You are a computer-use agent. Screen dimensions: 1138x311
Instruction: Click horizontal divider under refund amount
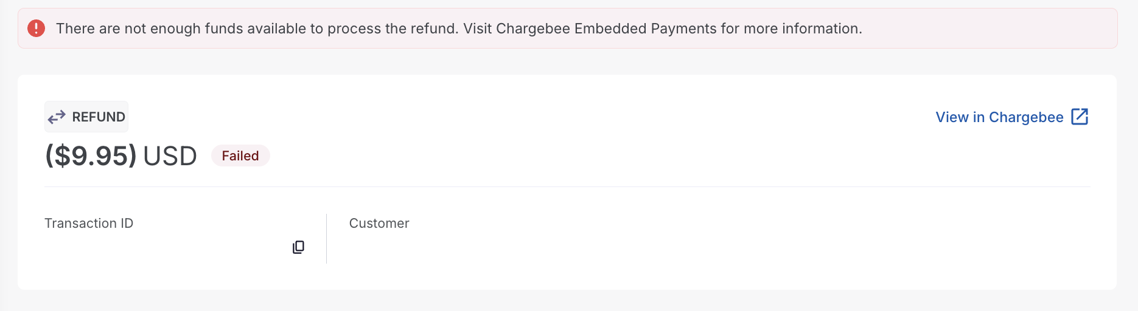(567, 186)
